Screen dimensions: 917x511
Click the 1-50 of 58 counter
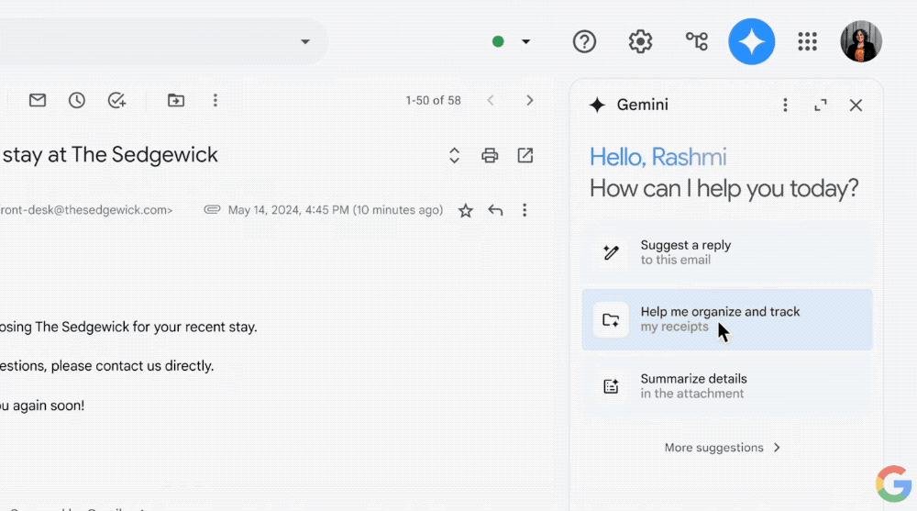pyautogui.click(x=434, y=100)
